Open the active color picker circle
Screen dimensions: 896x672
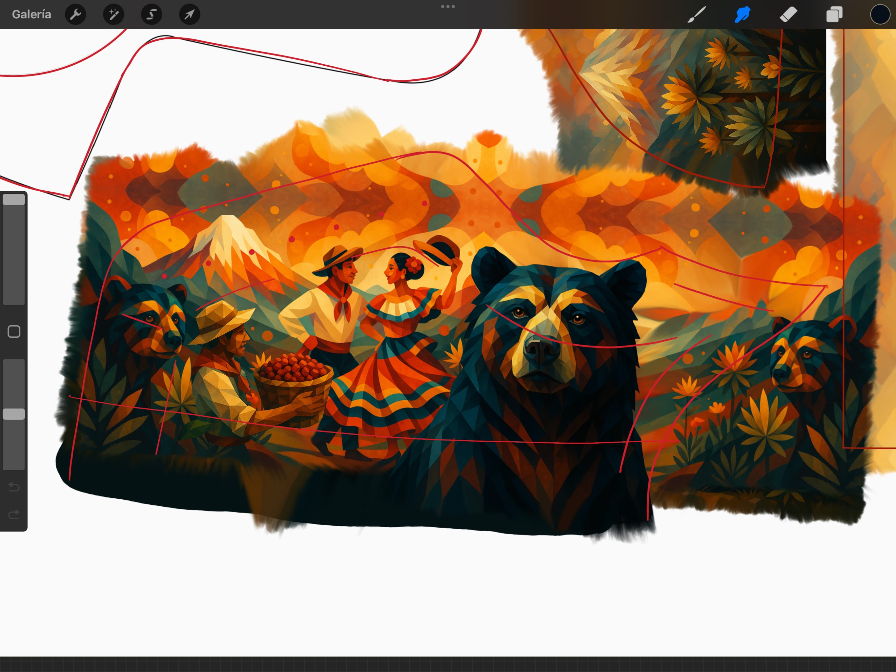click(880, 14)
